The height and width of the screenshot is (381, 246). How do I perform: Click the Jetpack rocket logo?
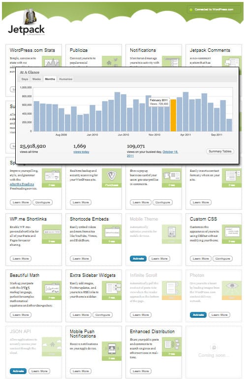coord(30,16)
